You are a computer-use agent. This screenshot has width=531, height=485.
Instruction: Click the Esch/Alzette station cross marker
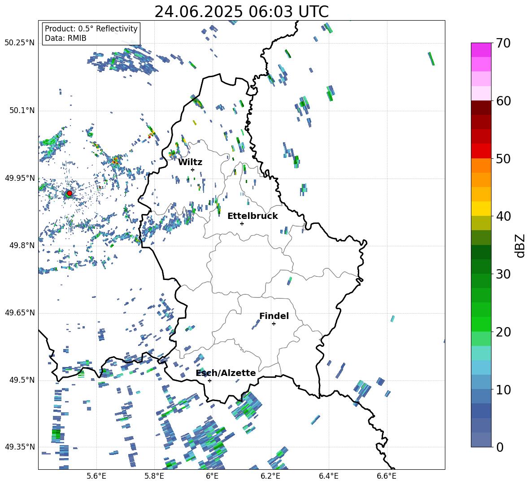pyautogui.click(x=209, y=380)
